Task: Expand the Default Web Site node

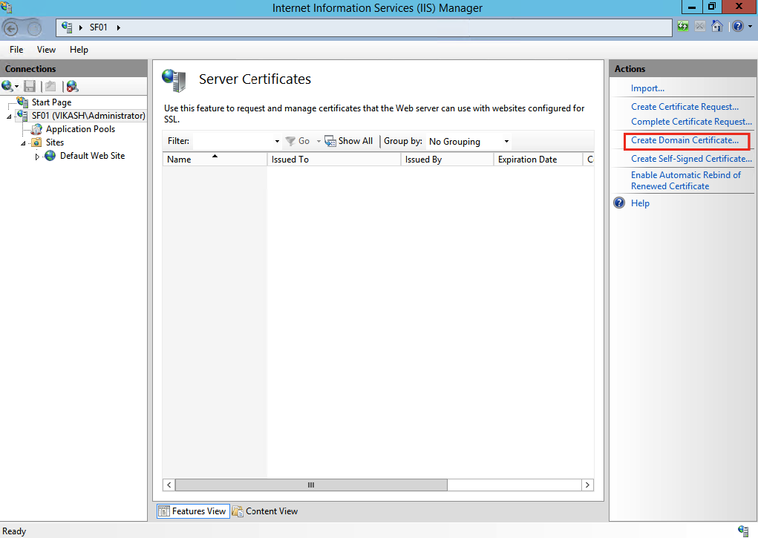Action: [x=37, y=157]
